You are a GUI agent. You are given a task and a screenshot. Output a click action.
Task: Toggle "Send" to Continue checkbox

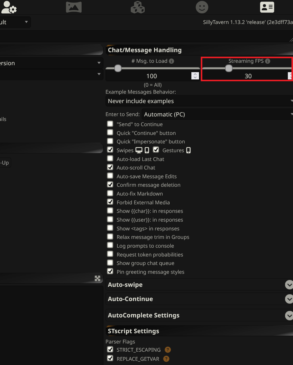pos(110,124)
